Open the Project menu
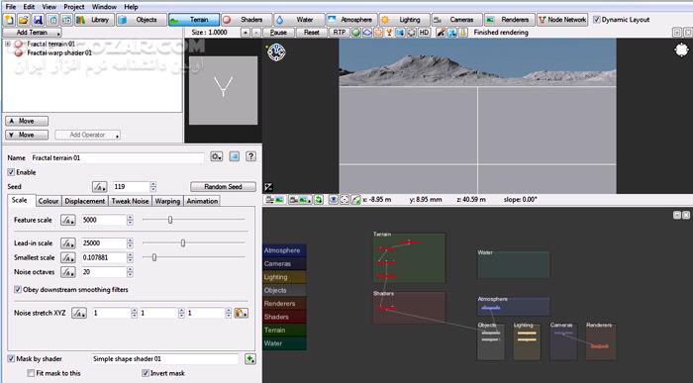This screenshot has height=383, width=693. pyautogui.click(x=74, y=7)
